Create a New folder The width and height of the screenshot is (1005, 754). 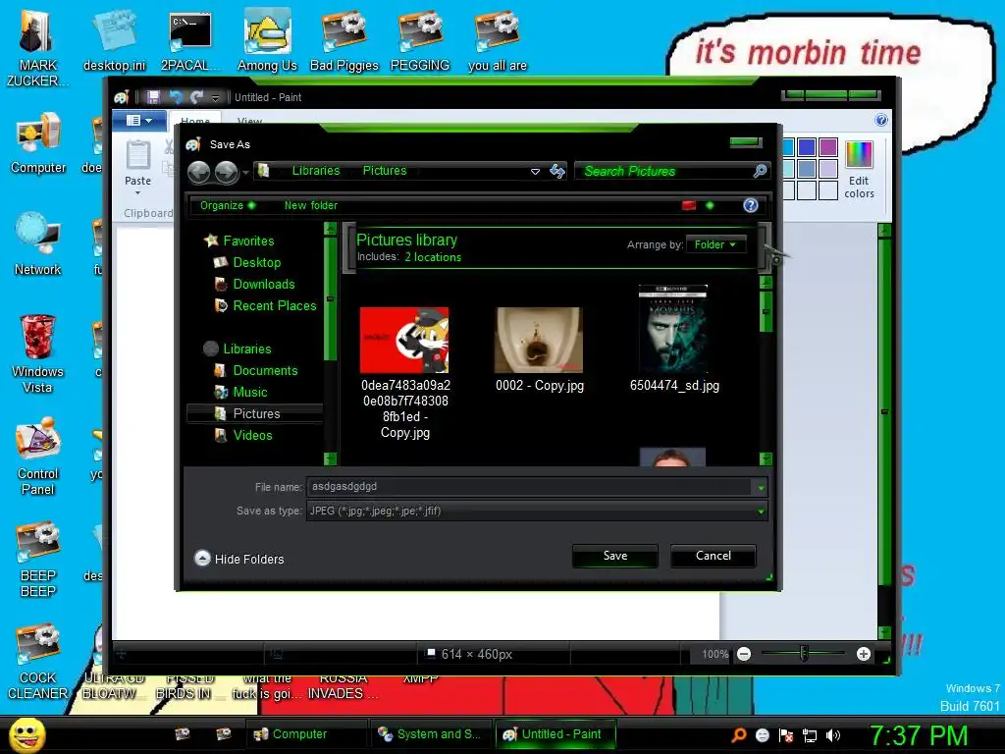pyautogui.click(x=311, y=205)
